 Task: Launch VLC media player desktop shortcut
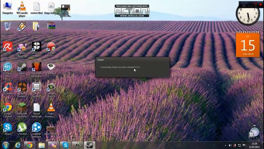[22, 9]
